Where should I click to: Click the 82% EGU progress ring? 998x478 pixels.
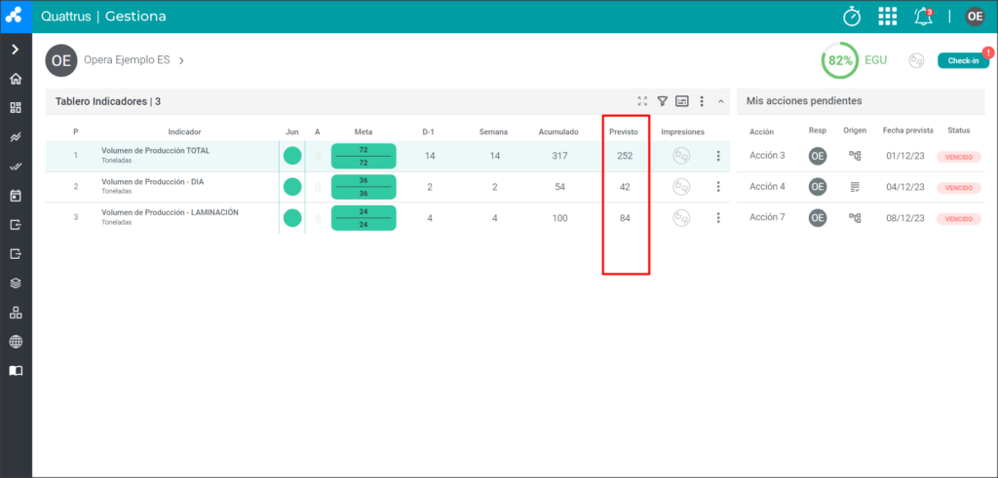(x=839, y=61)
